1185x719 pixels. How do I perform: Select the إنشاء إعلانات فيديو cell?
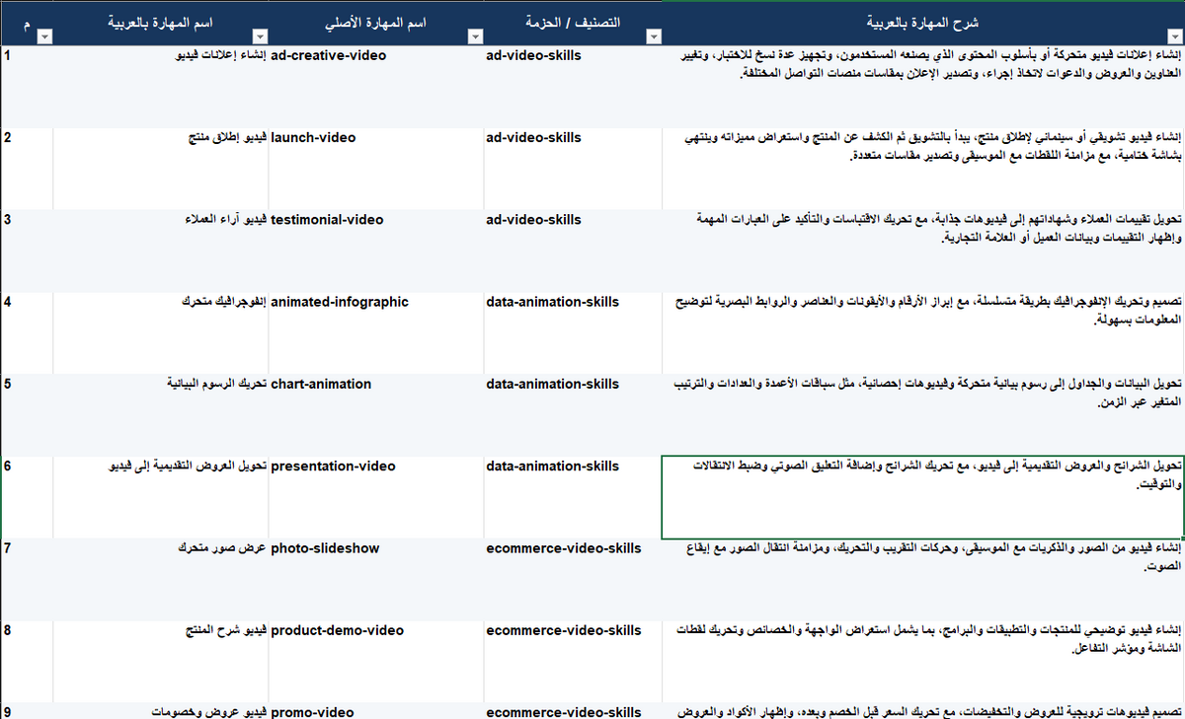160,86
